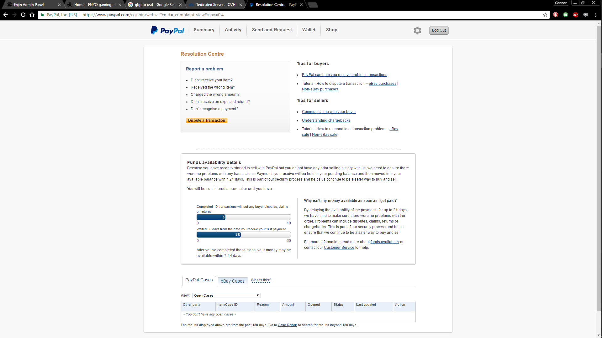
Task: Click the Resolution Centre heading
Action: coord(202,54)
